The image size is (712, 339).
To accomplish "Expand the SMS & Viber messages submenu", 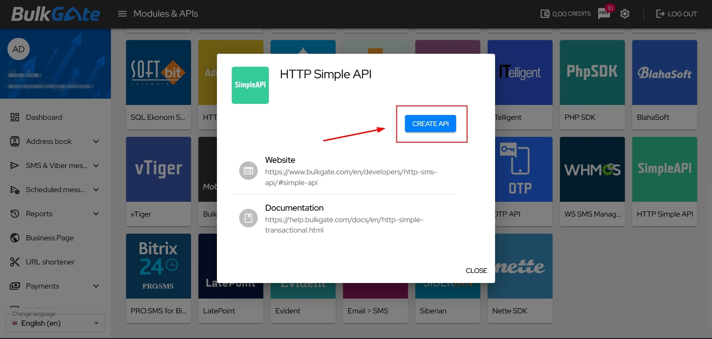I will [x=96, y=165].
